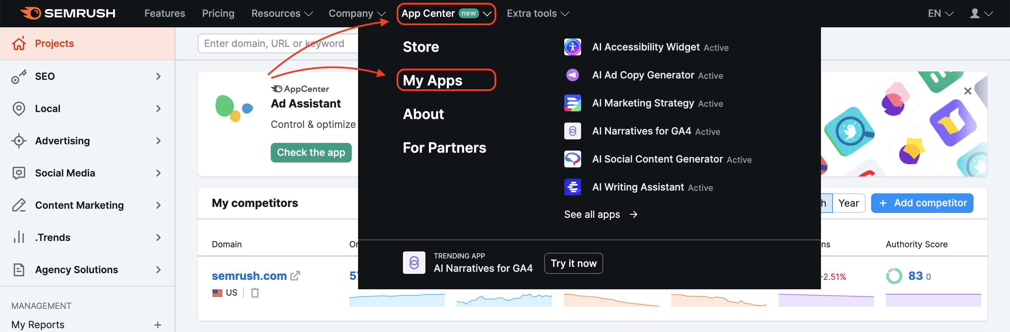
Task: Click the Add competitor button
Action: coord(922,203)
